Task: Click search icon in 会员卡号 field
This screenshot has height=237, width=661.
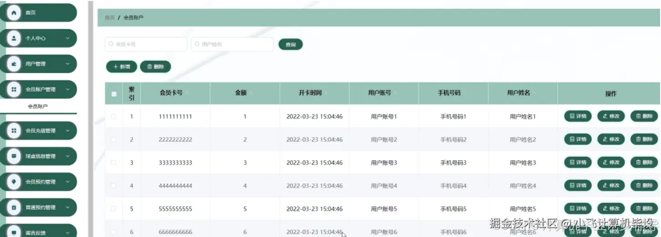Action: (x=111, y=44)
